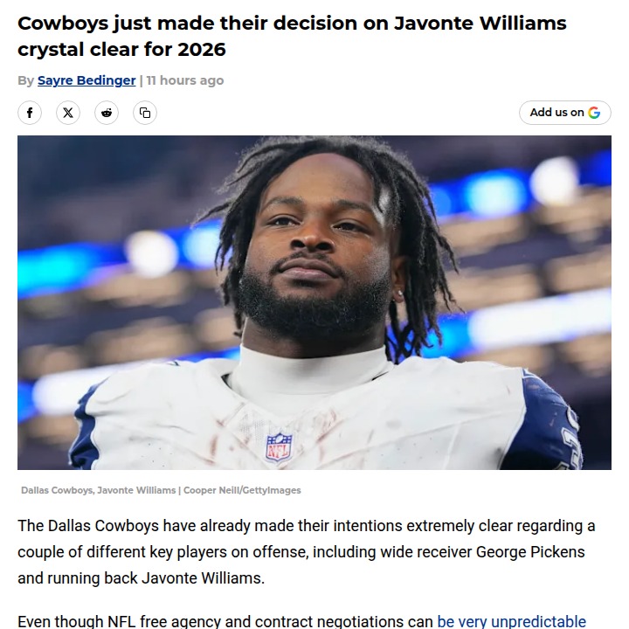Open the 'be very unpredictable' link

click(x=511, y=621)
